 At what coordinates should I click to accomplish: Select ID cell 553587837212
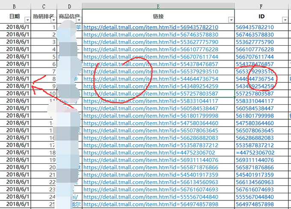[261, 145]
